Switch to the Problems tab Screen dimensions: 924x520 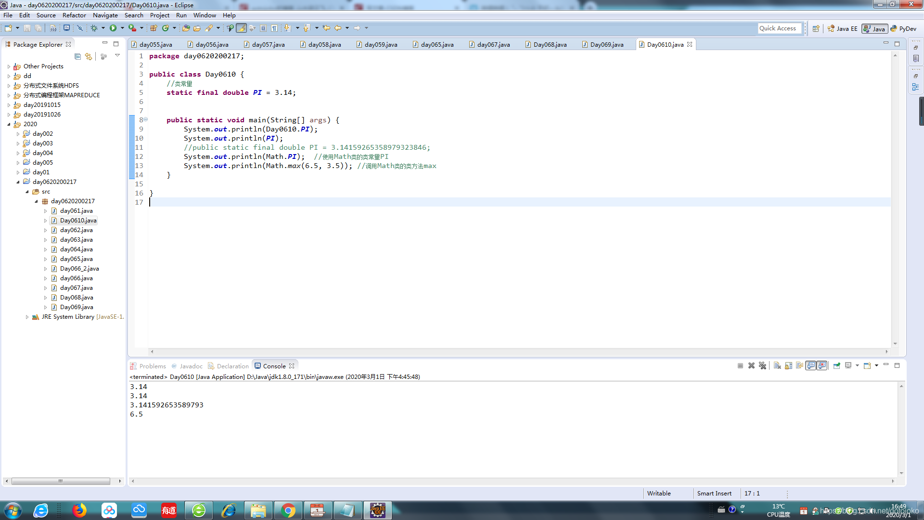[148, 366]
